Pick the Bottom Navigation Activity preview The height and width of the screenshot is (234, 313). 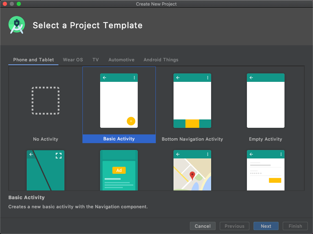click(x=192, y=101)
